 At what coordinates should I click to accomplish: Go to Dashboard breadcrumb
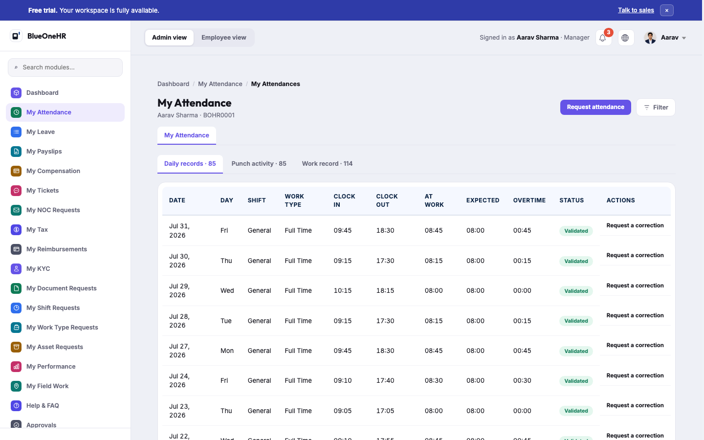tap(173, 84)
